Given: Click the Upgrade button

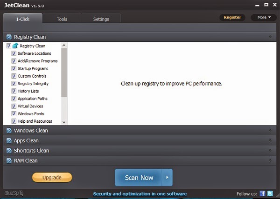Looking at the screenshot, I should tap(52, 177).
